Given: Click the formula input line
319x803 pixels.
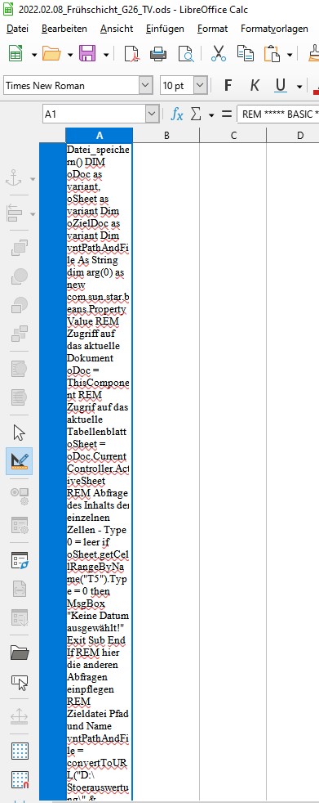Looking at the screenshot, I should click(278, 114).
